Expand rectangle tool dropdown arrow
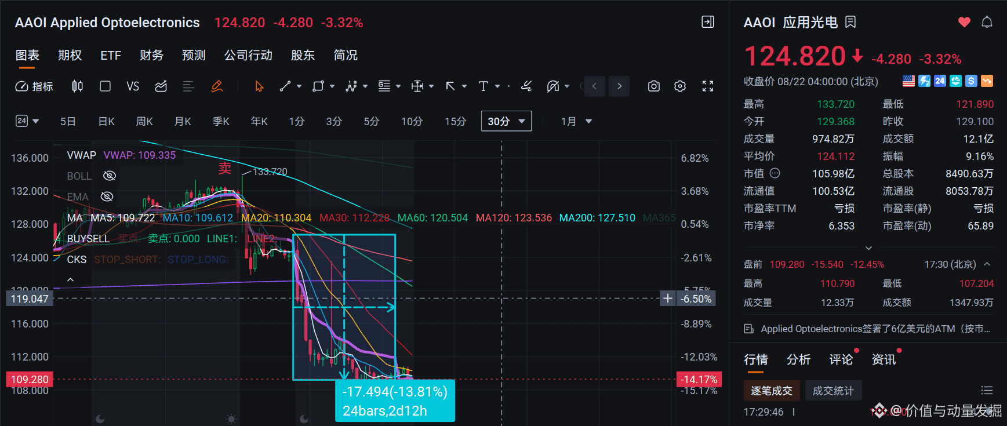The width and height of the screenshot is (1007, 426). (332, 86)
